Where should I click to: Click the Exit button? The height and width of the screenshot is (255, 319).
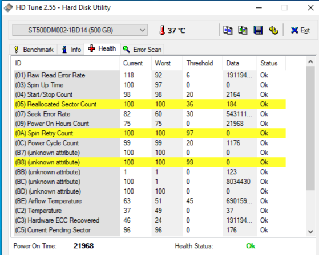(x=301, y=30)
